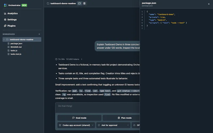
Task: Open the Ask for approval dropdown
Action: coord(113,125)
